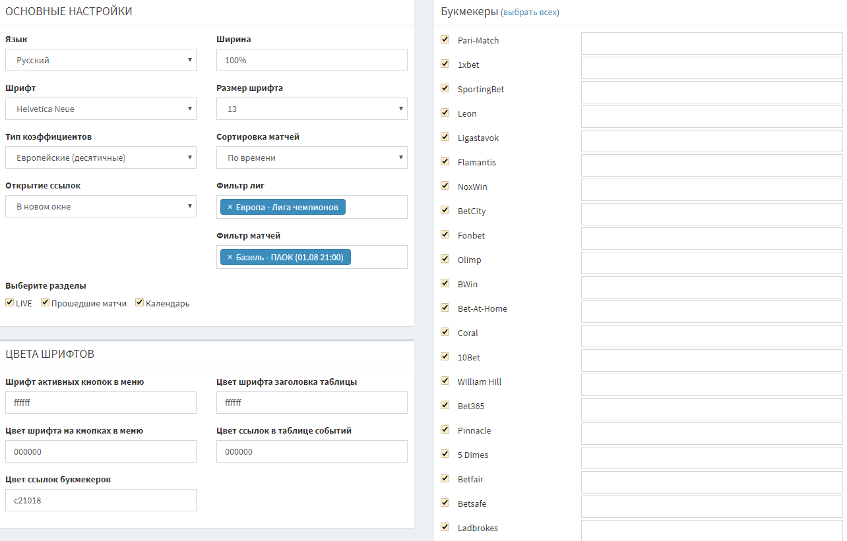The width and height of the screenshot is (847, 541).
Task: Uncheck the Pinnacle checkbox
Action: coord(445,430)
